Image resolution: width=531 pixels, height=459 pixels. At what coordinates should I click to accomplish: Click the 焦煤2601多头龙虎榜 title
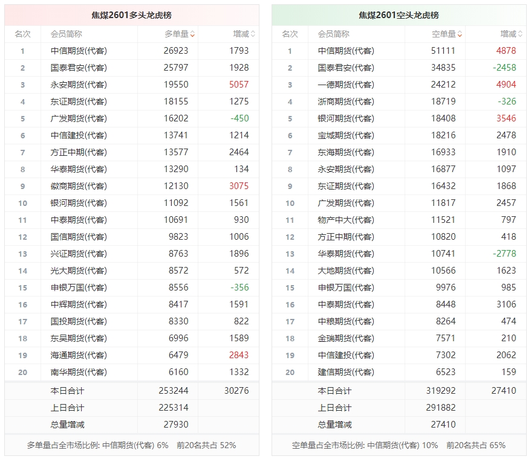pyautogui.click(x=131, y=15)
